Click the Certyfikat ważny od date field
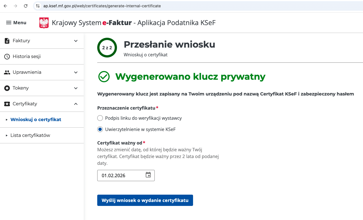This screenshot has height=220, width=363. pos(121,175)
